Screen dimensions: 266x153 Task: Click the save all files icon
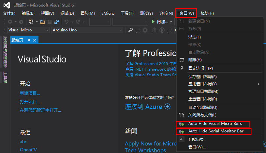(57, 22)
